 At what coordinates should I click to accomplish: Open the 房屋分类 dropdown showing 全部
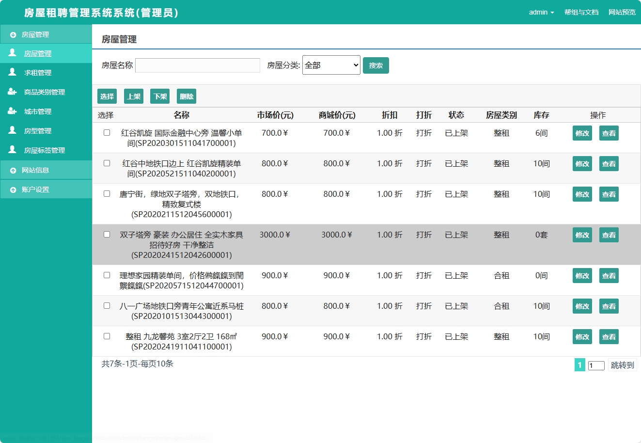point(331,64)
